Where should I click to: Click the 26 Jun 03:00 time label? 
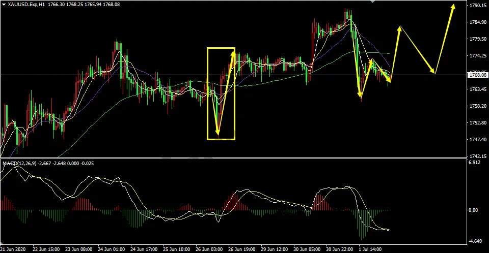pyautogui.click(x=209, y=249)
